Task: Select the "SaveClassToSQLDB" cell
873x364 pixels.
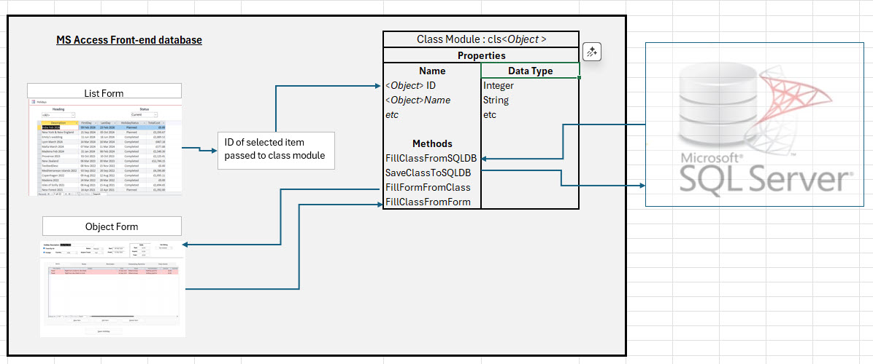Action: 432,173
